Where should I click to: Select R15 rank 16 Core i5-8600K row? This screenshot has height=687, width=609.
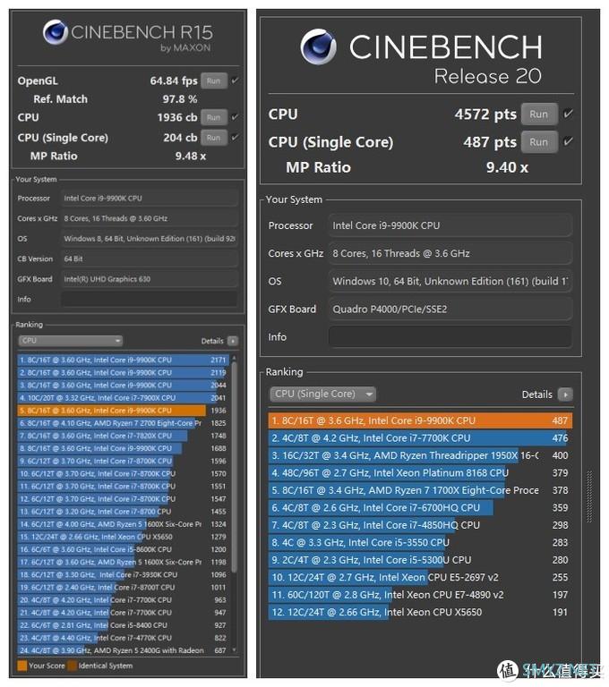pyautogui.click(x=124, y=550)
